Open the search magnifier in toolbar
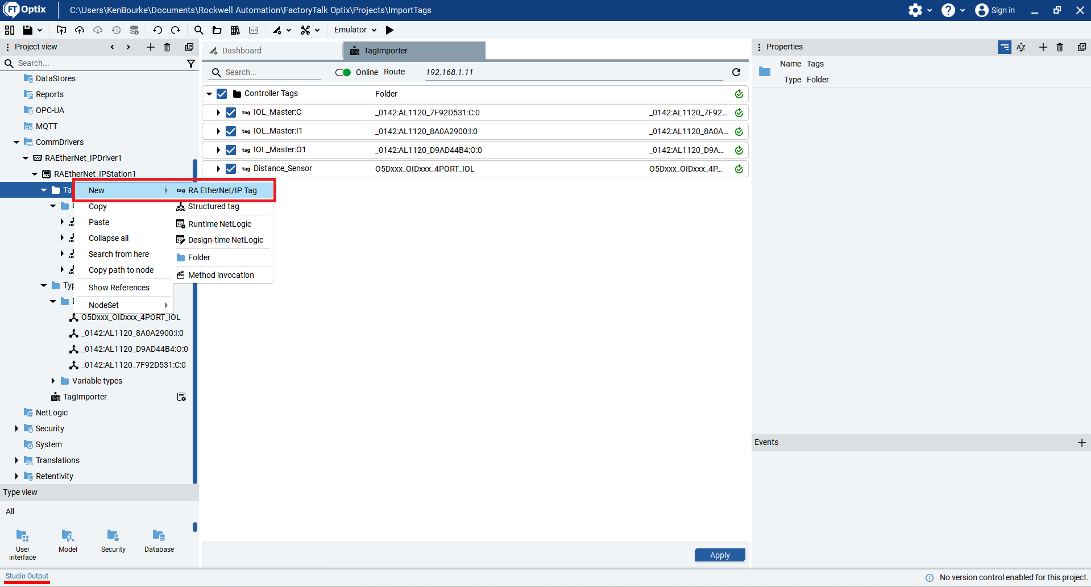The image size is (1091, 587). click(198, 30)
